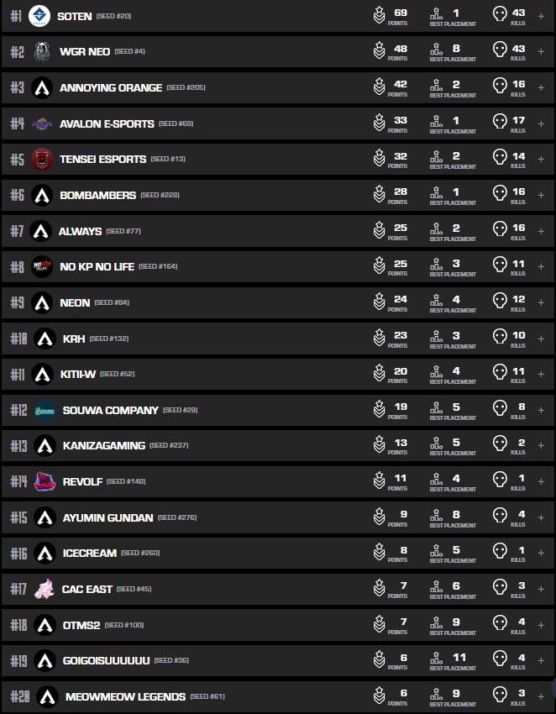Click the best placement icon for KITII-W
The width and height of the screenshot is (556, 714).
[436, 373]
